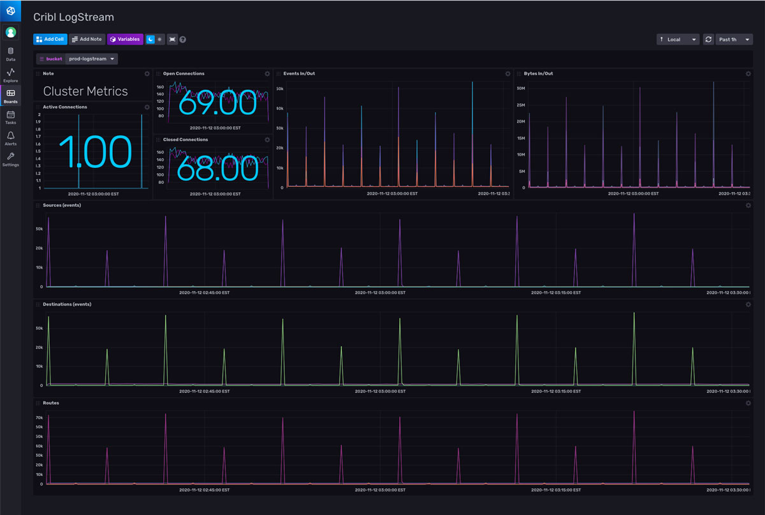Click the help question mark icon
The height and width of the screenshot is (515, 765).
click(x=183, y=40)
